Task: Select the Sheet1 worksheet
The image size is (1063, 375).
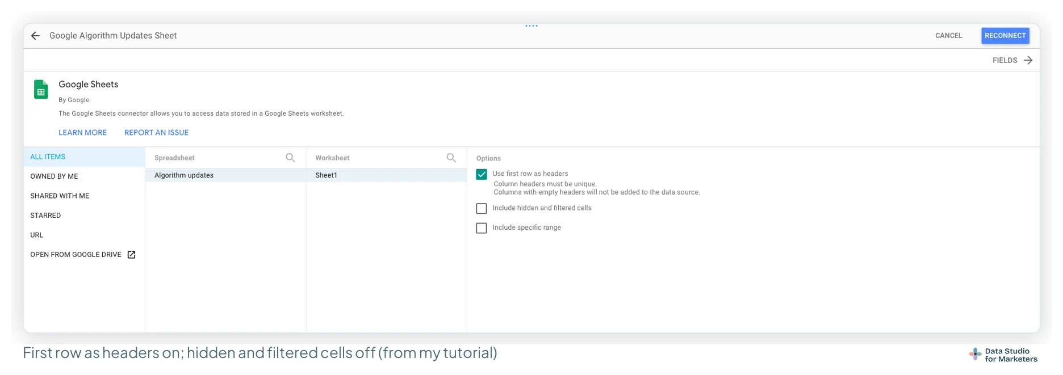Action: tap(386, 175)
